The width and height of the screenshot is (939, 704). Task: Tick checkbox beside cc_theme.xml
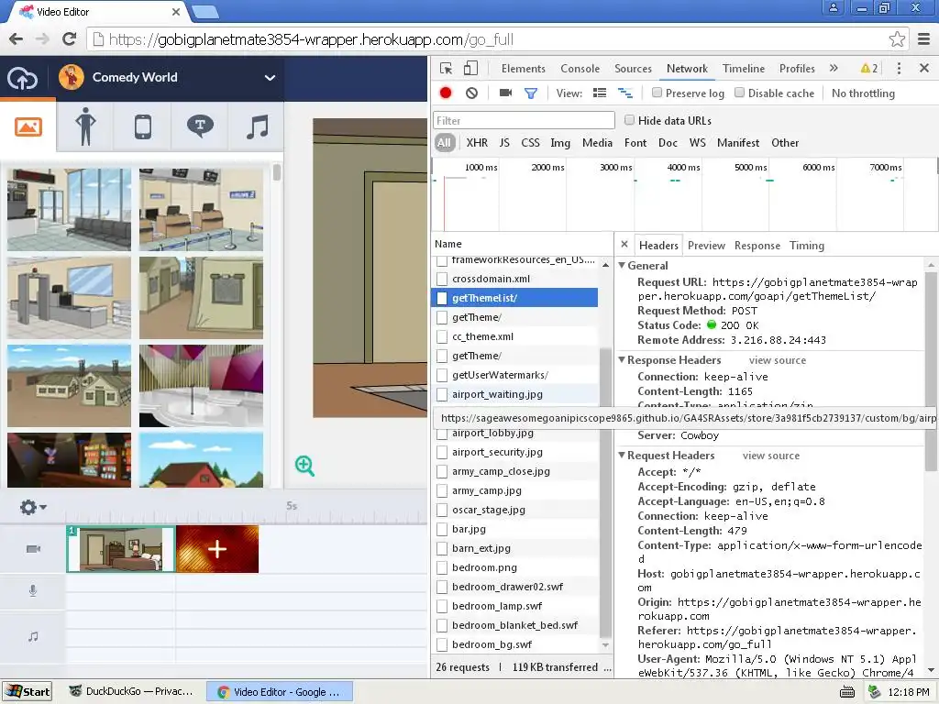pos(442,336)
